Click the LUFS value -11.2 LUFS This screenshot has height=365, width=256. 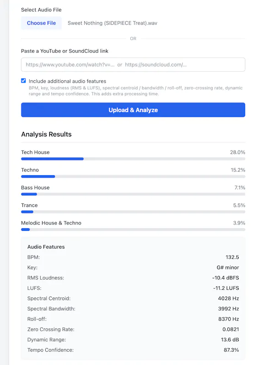[226, 288]
